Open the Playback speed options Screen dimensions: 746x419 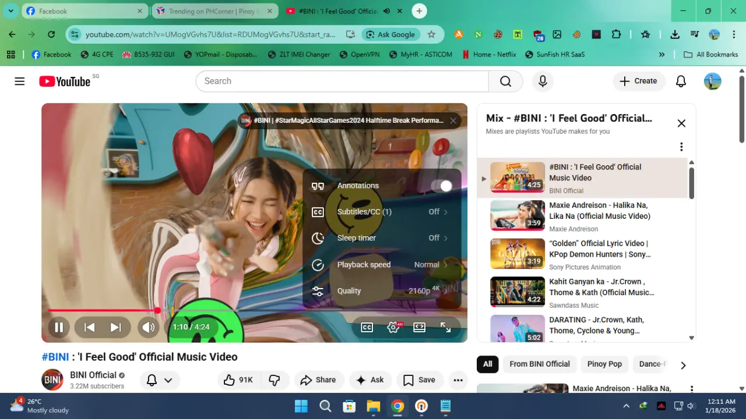tap(382, 265)
